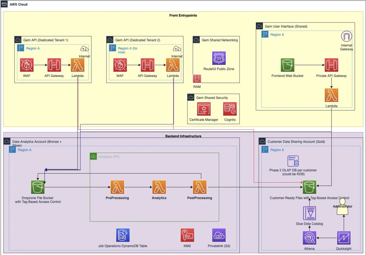This screenshot has height=255, width=366.
Task: Click the Internet cloud icon in Tenant 2
Action: pos(177,49)
